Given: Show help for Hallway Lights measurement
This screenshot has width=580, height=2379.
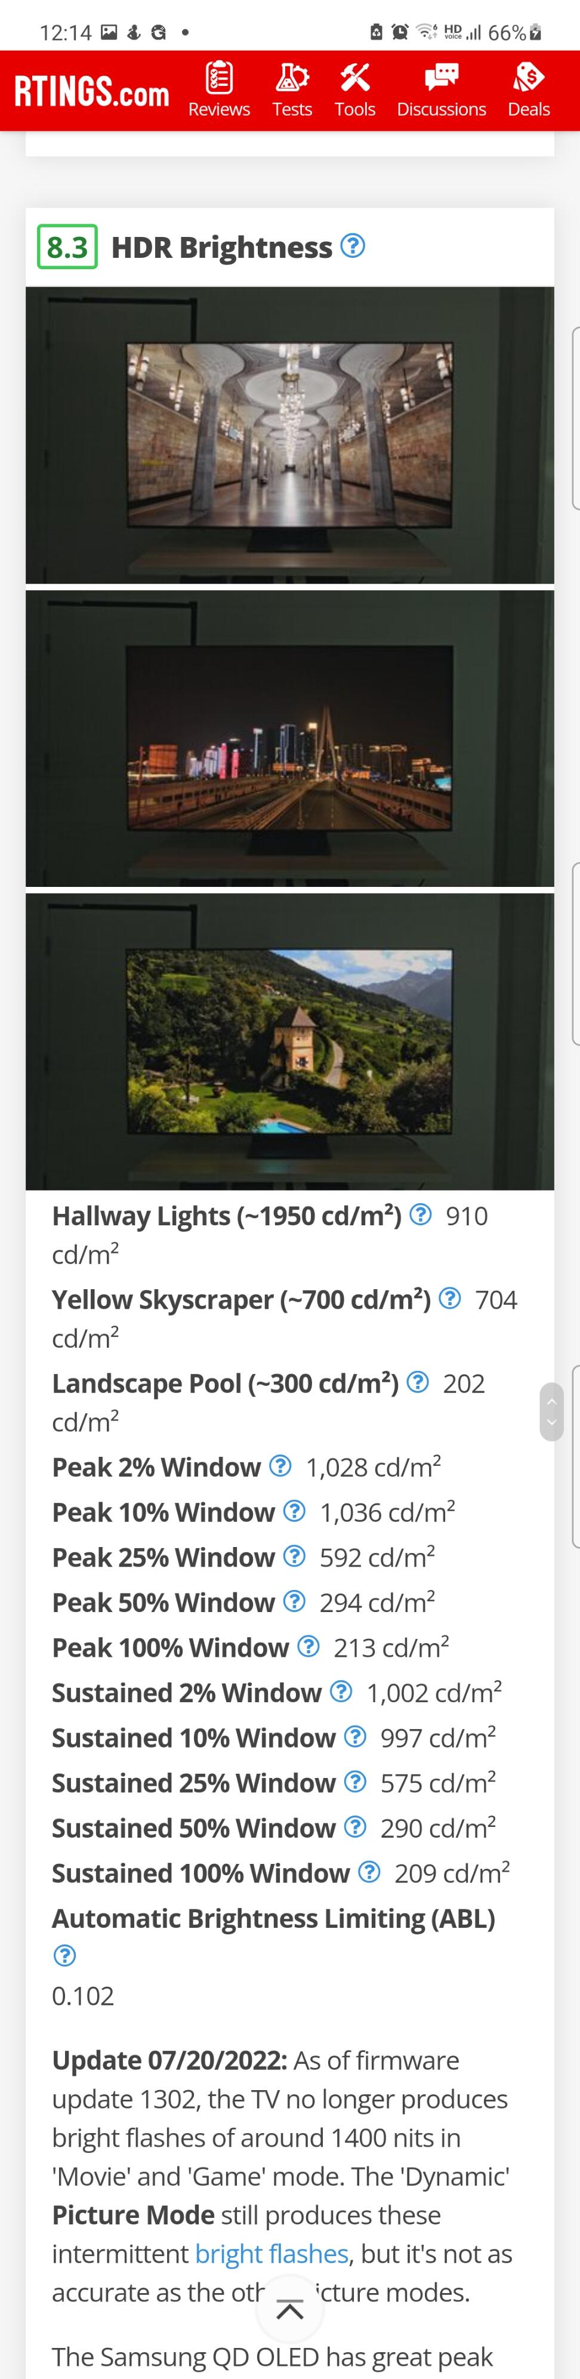Looking at the screenshot, I should click(420, 1213).
